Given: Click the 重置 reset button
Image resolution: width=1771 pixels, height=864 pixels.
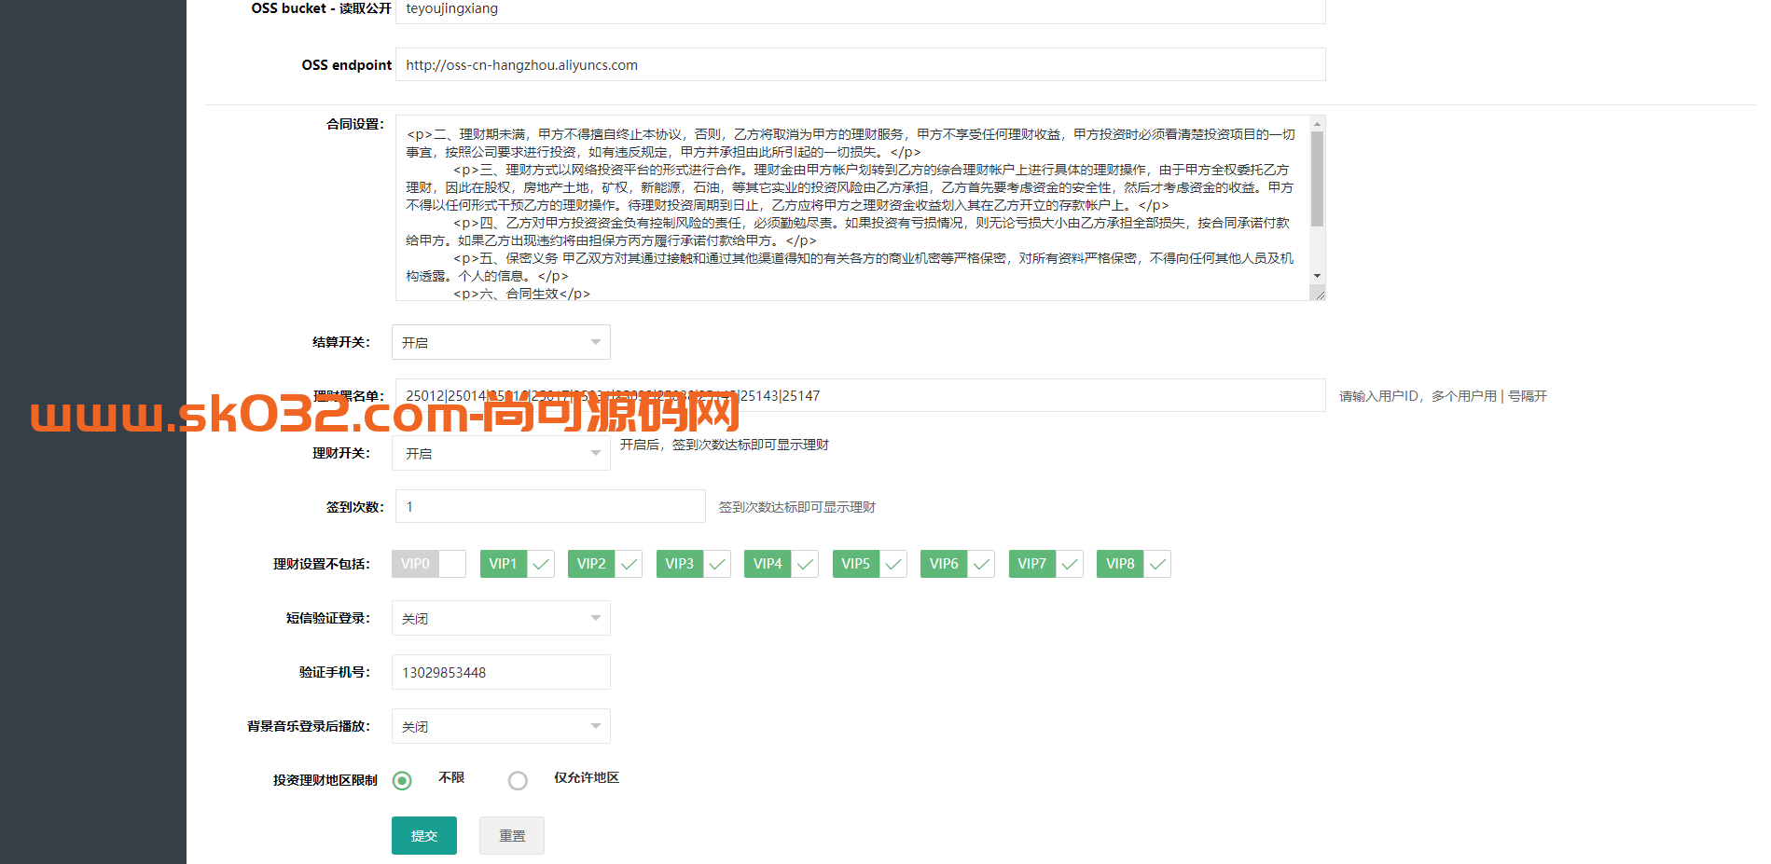Looking at the screenshot, I should (512, 835).
